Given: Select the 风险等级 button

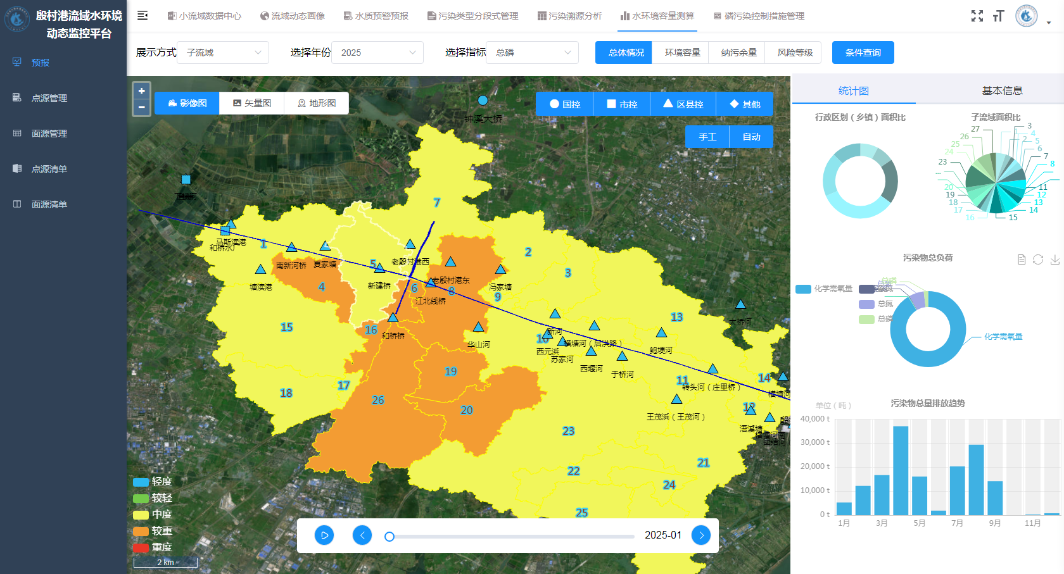Looking at the screenshot, I should 794,53.
